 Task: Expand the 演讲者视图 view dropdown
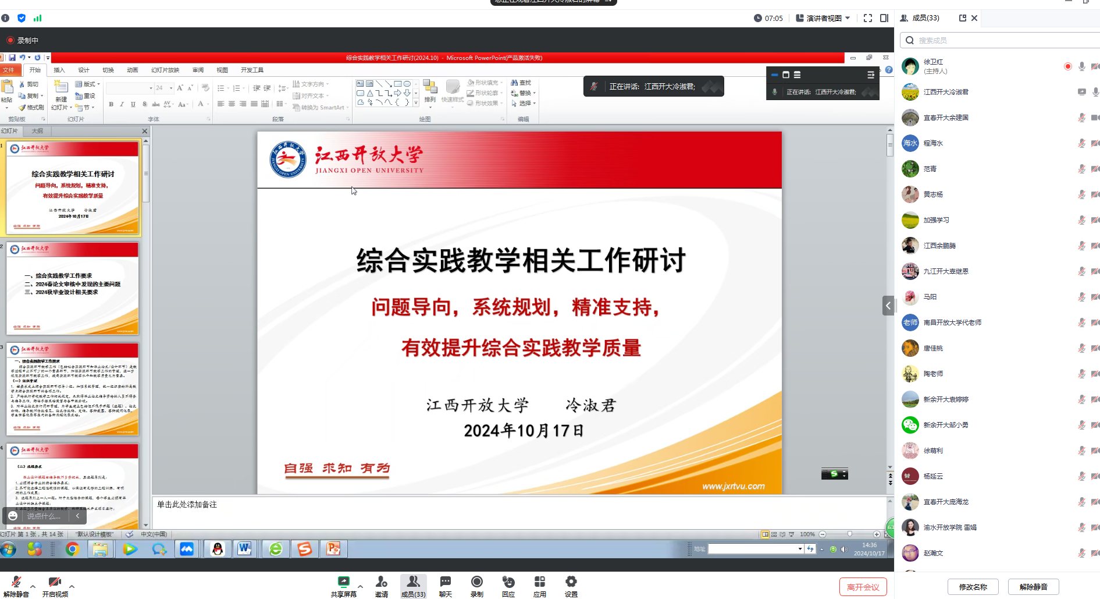click(823, 18)
